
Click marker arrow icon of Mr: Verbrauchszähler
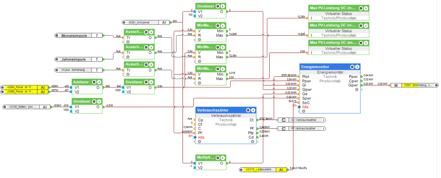coord(283,120)
